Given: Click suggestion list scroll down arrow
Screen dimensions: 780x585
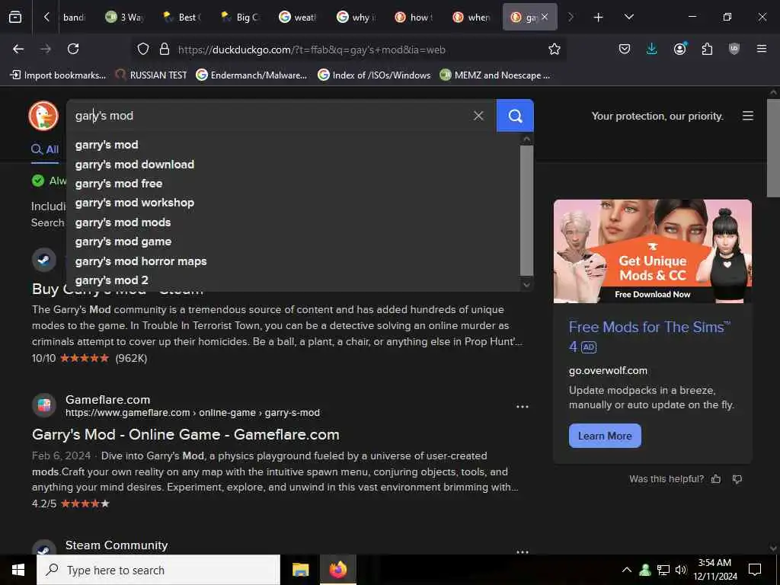Looking at the screenshot, I should click(x=526, y=285).
